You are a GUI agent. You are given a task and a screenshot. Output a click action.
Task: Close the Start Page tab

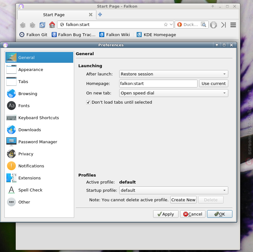[x=91, y=15]
